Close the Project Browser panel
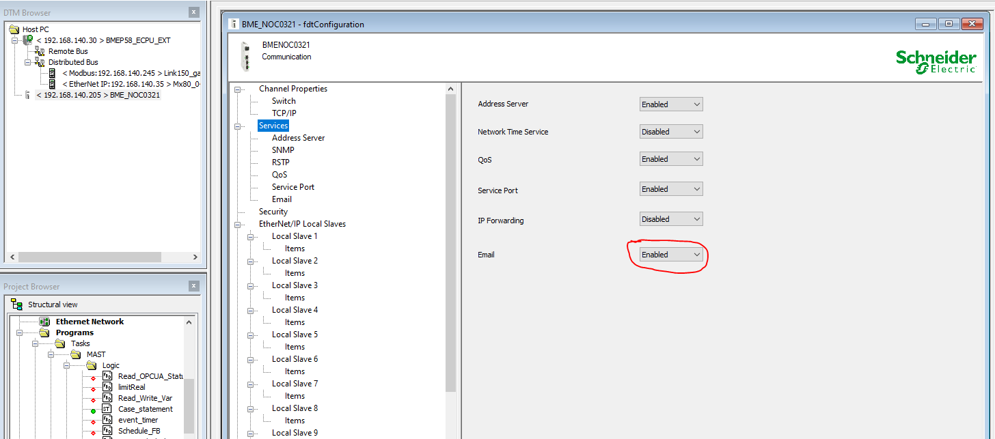Screen dimensions: 995x439 (x=194, y=286)
